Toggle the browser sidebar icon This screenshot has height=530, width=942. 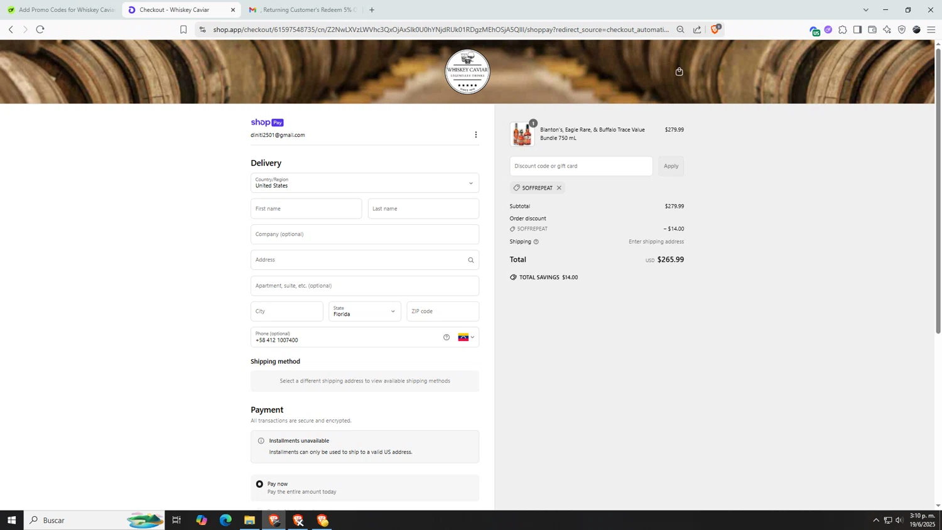point(857,30)
